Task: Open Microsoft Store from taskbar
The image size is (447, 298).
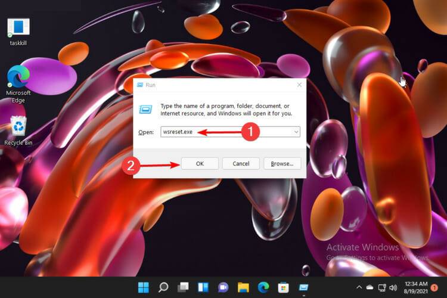Action: 283,287
